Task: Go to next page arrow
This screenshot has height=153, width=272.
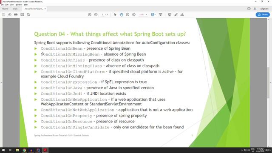Action: tap(96, 15)
